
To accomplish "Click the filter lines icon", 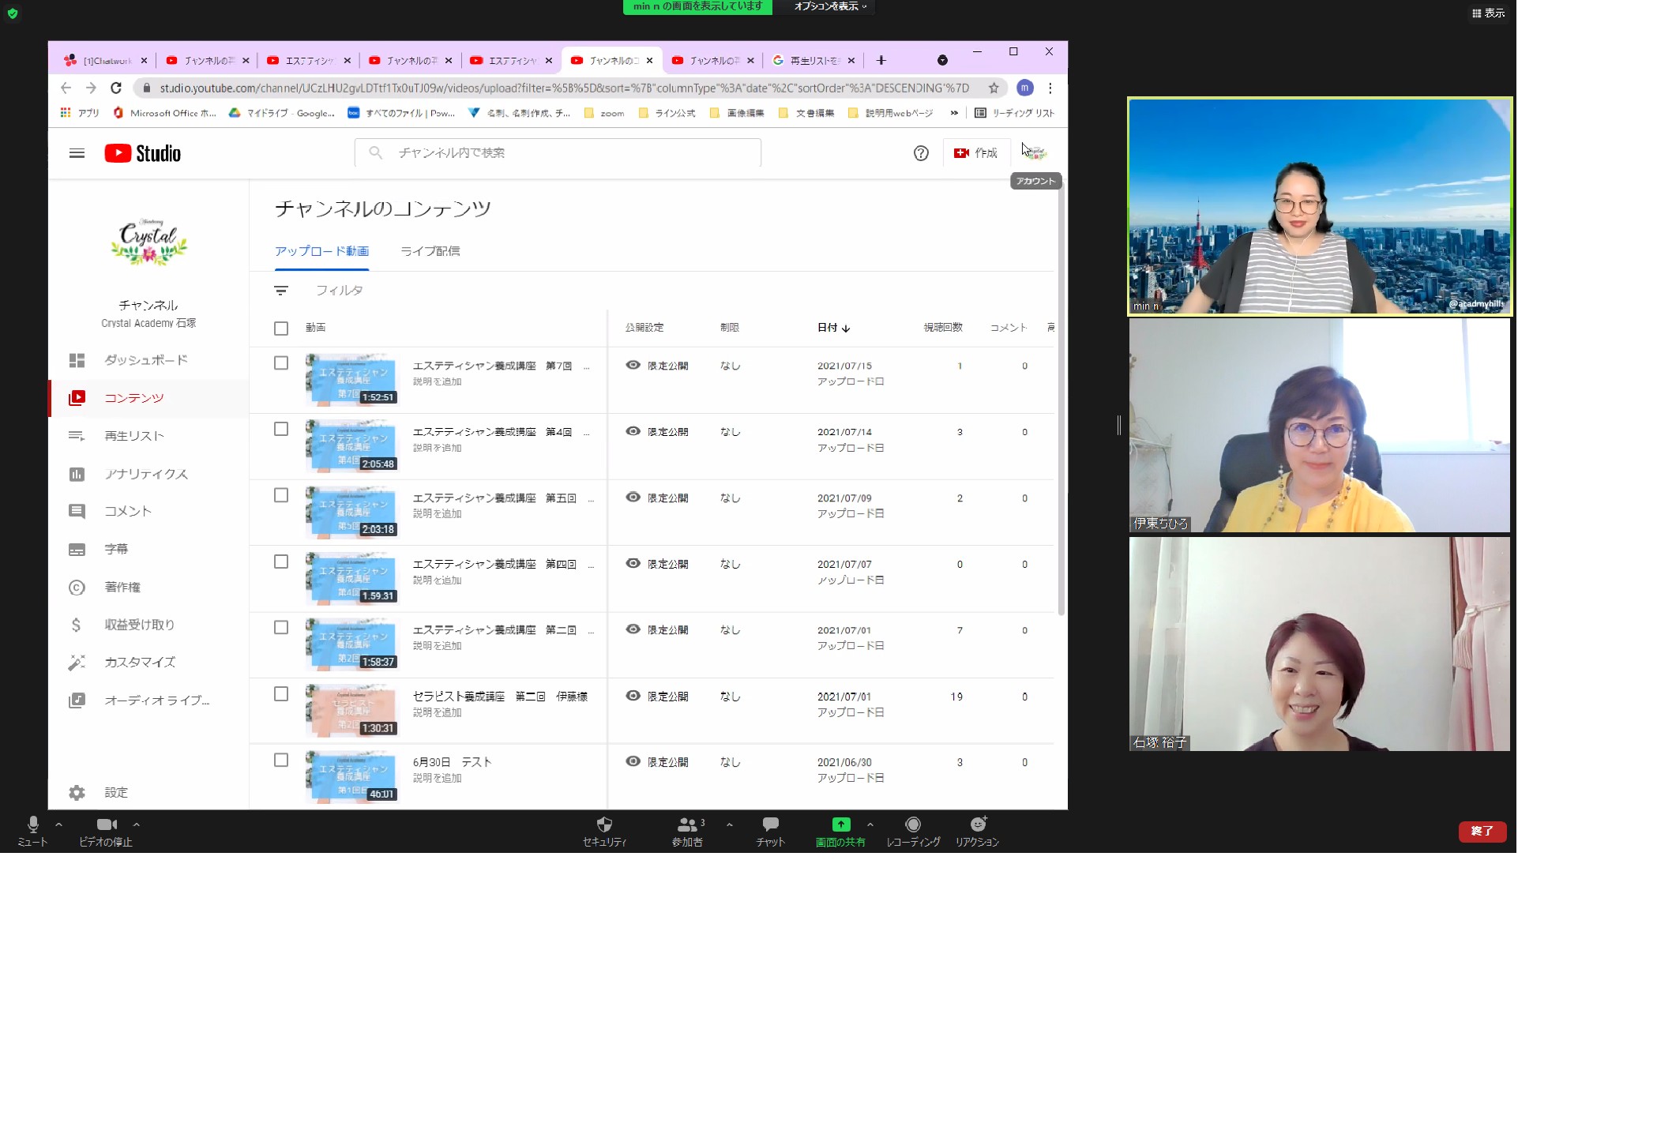I will 281,291.
